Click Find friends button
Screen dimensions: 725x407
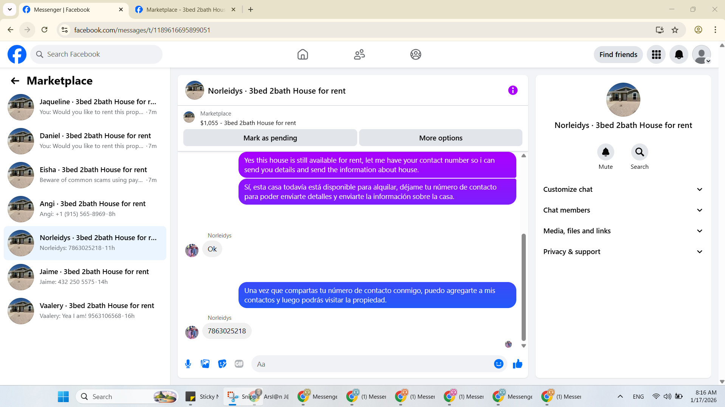click(x=618, y=54)
